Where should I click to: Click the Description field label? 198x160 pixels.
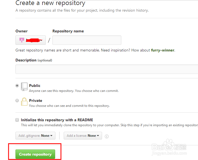(26, 60)
